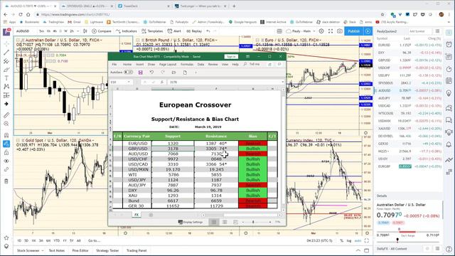455x256 pixels.
Task: Select the FX sheet tab
Action: click(x=136, y=215)
